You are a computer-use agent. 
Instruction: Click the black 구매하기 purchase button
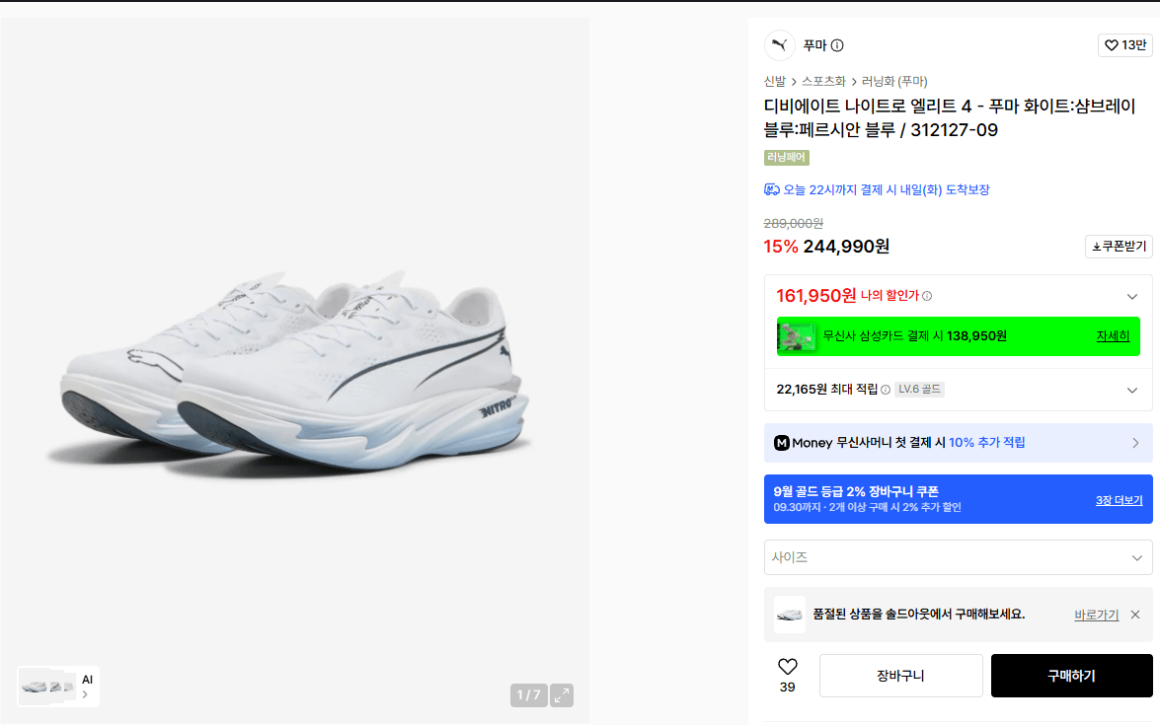[1071, 676]
